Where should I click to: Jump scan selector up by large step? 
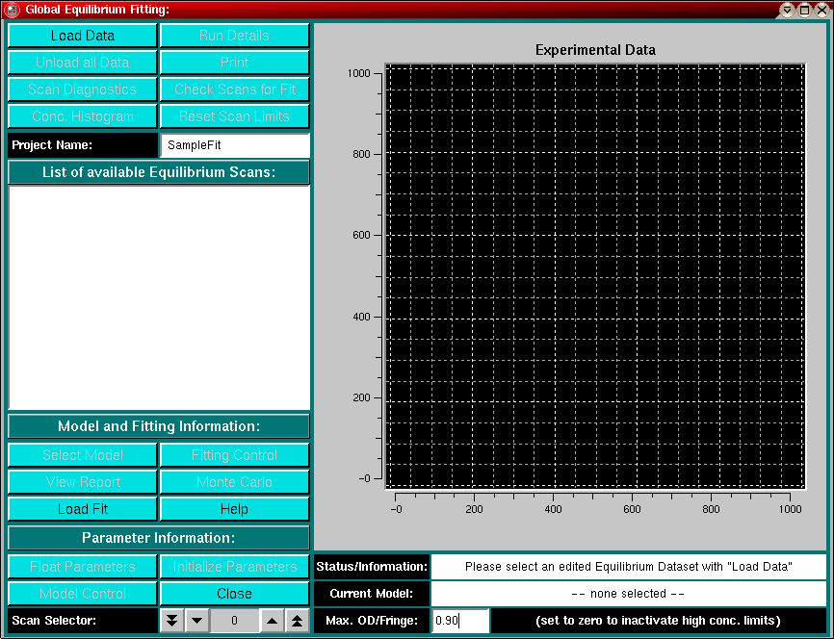(x=298, y=621)
